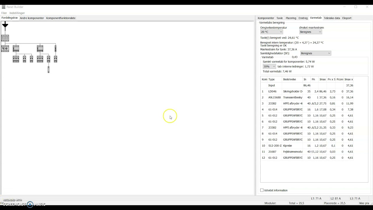Image resolution: width=373 pixels, height=210 pixels.
Task: Click the In column header
Action: pos(307,79)
